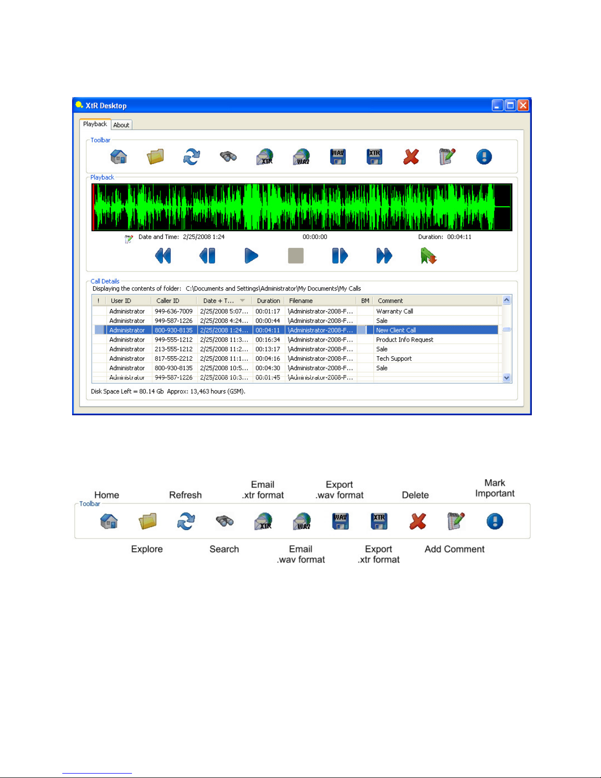
Task: Select call from 949-587-1226 at 4:24
Action: point(296,321)
